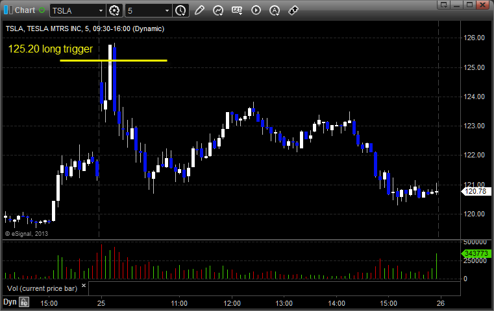
Task: Click the 'Vol (current price bar)' label
Action: coord(42,288)
